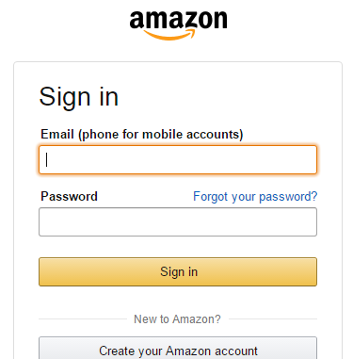Begin registering a new Amazon account
Screen dimensions: 353x359
(178, 348)
